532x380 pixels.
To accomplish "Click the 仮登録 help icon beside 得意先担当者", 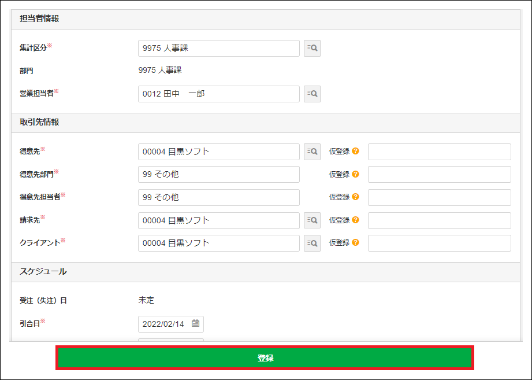I will coord(356,197).
